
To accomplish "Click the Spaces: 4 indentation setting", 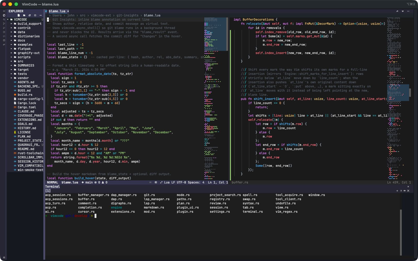I will click(196, 182).
